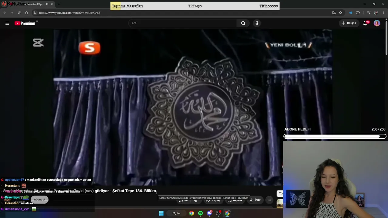The image size is (388, 218).
Task: Open the video's three-dot more actions menu
Action: (x=269, y=200)
